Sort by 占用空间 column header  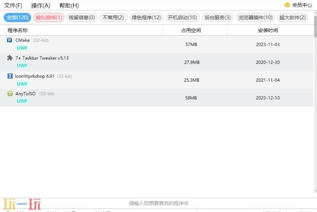point(191,30)
